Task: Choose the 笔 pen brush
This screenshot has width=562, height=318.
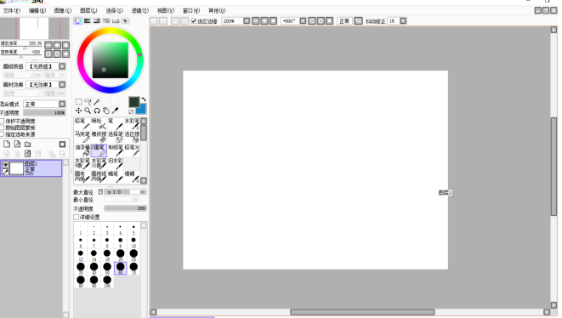Action: tap(116, 124)
